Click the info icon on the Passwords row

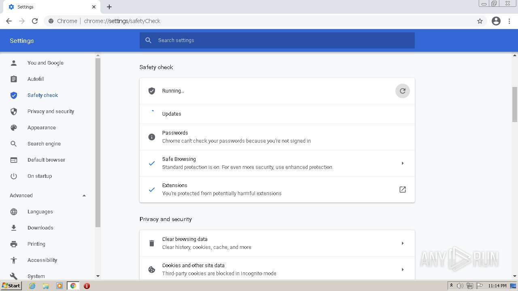(x=152, y=137)
